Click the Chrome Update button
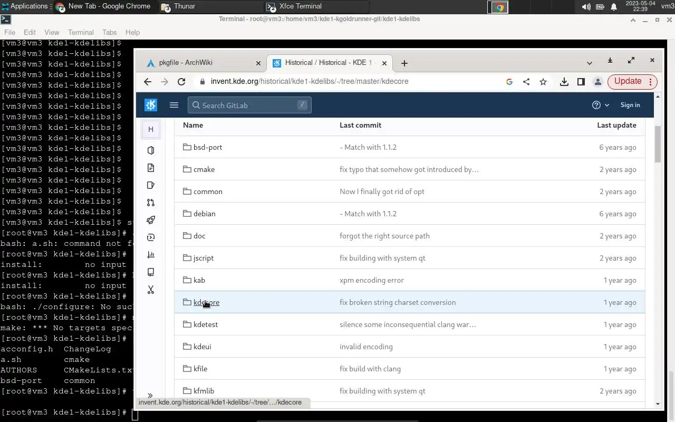 632,82
